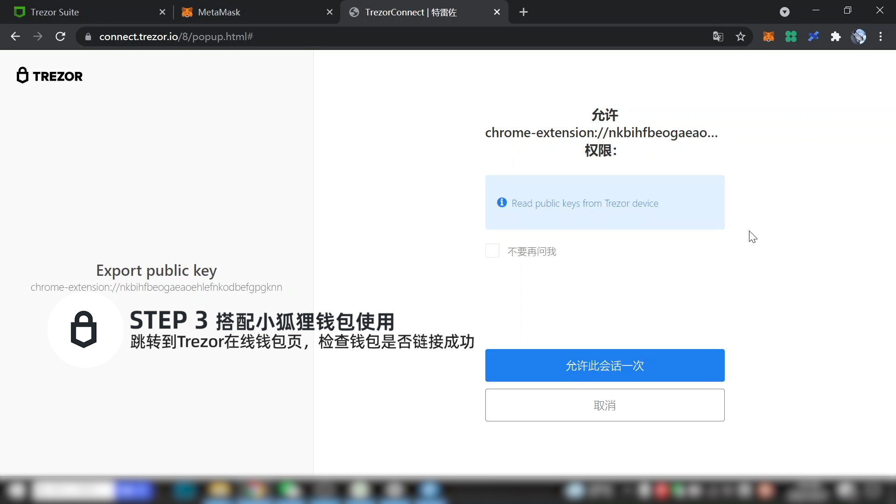Click the Trezor Suite tab favicon
This screenshot has width=896, height=504.
click(19, 12)
